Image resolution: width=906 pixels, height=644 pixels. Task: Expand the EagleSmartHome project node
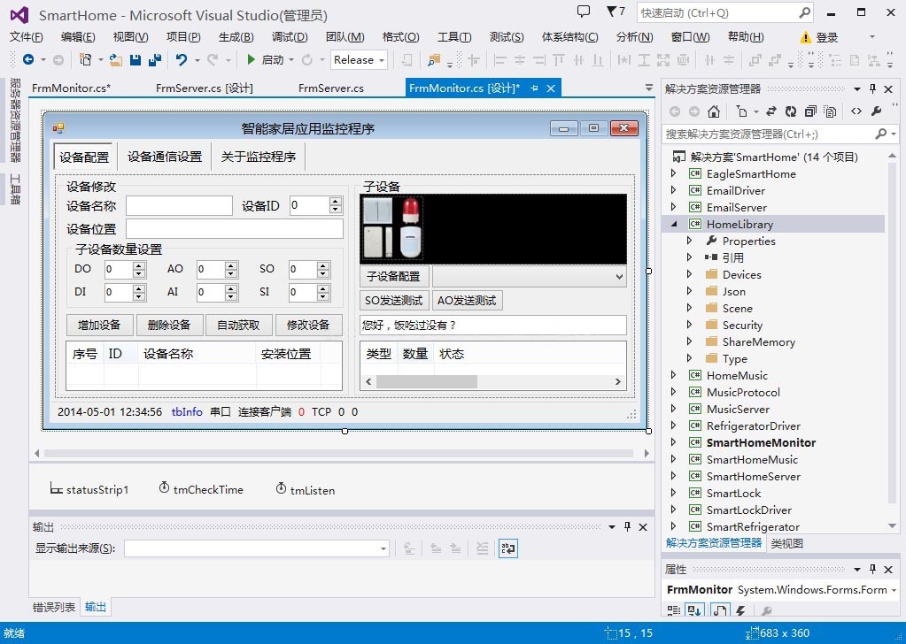tap(673, 173)
